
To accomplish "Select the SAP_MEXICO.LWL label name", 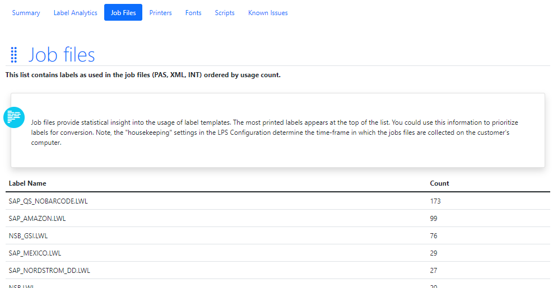I will (x=35, y=253).
